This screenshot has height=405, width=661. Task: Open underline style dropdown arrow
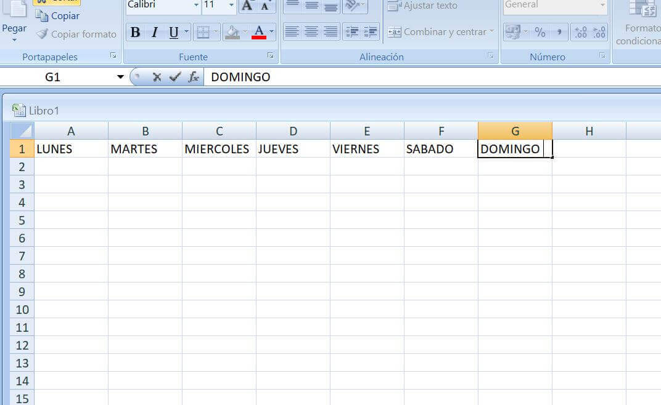[187, 32]
